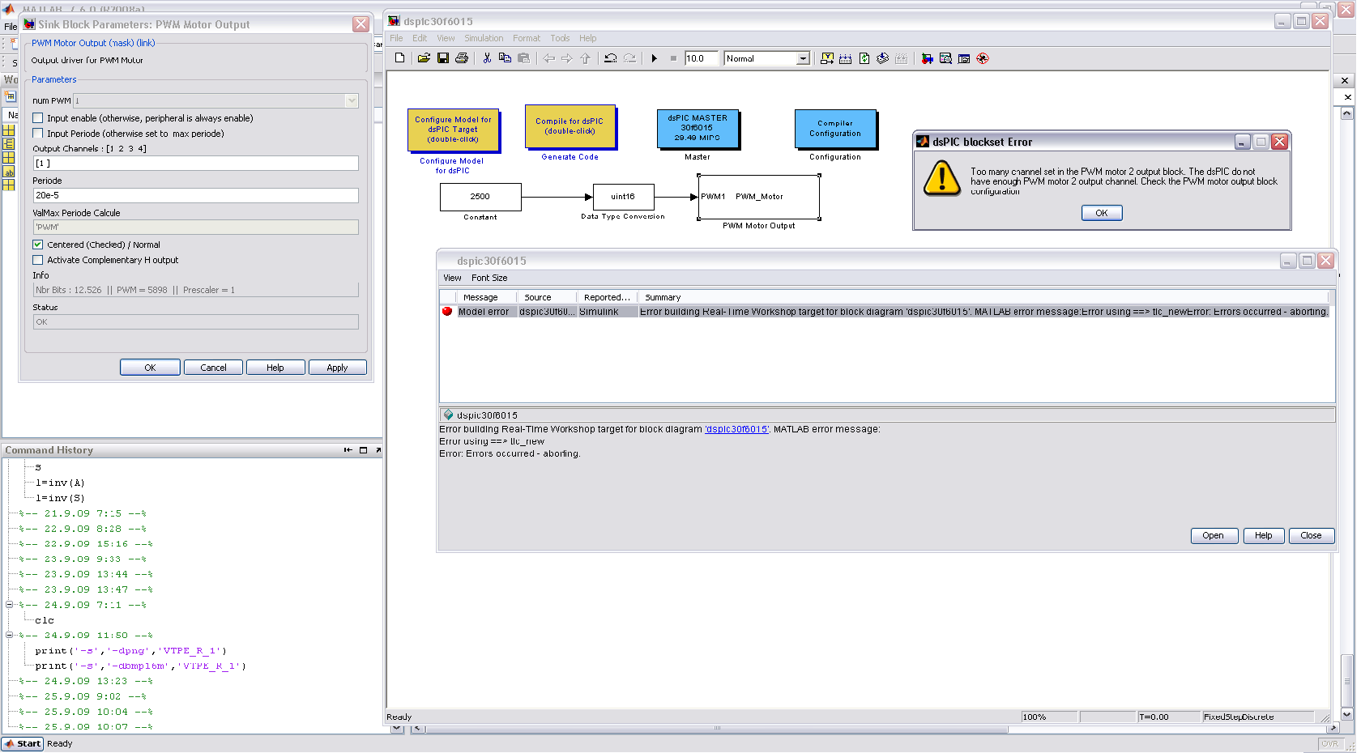Viewport: 1361px width, 753px height.
Task: Click the Windows Start button
Action: pyautogui.click(x=23, y=743)
